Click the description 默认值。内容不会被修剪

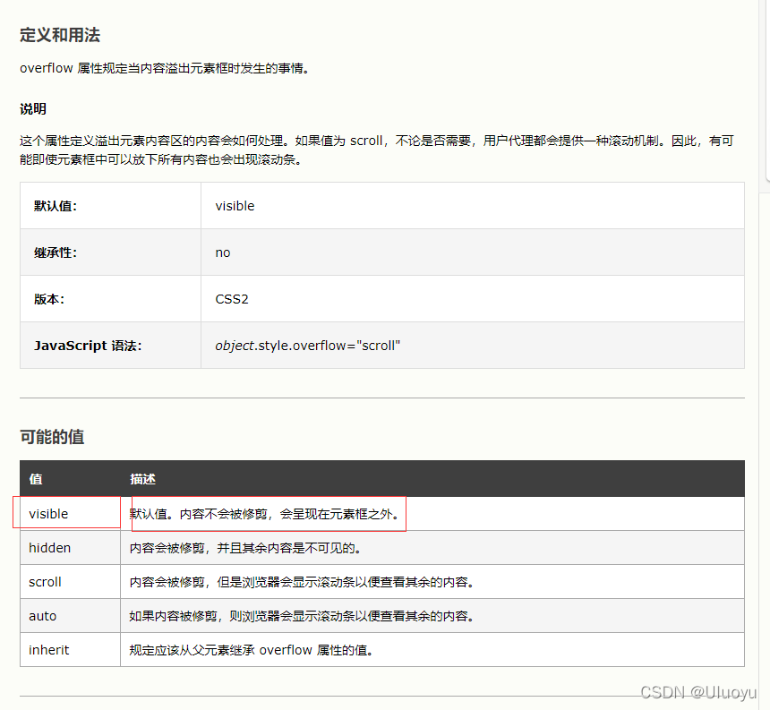pyautogui.click(x=265, y=514)
